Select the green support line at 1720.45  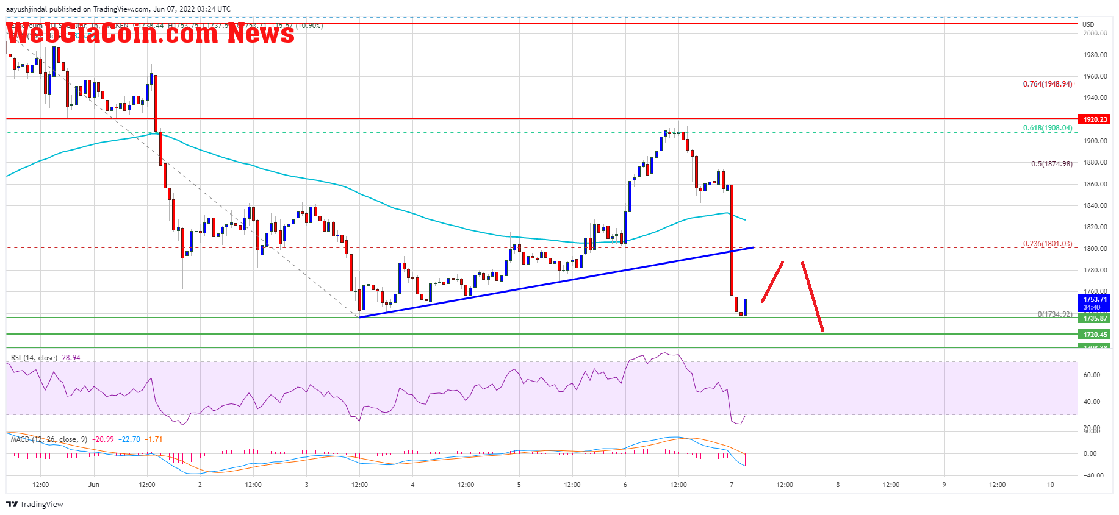542,334
